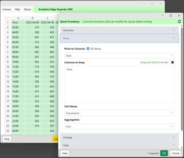Image resolution: width=184 pixels, height=158 pixels.
Task: Click the scrollbar down arrow in dialog
Action: 182,148
